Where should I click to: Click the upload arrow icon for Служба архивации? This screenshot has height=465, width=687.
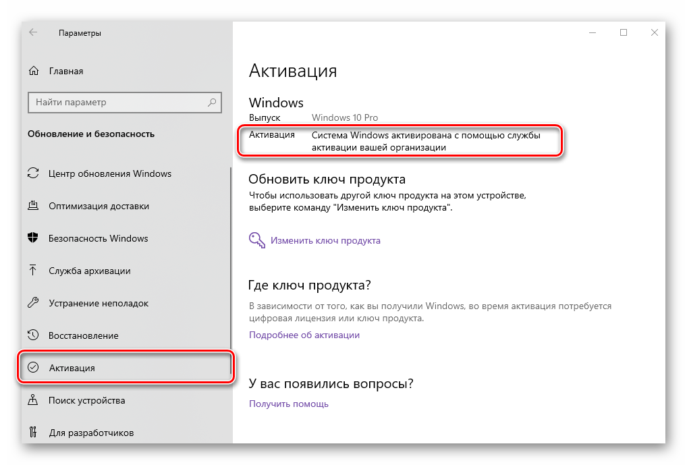click(x=33, y=270)
